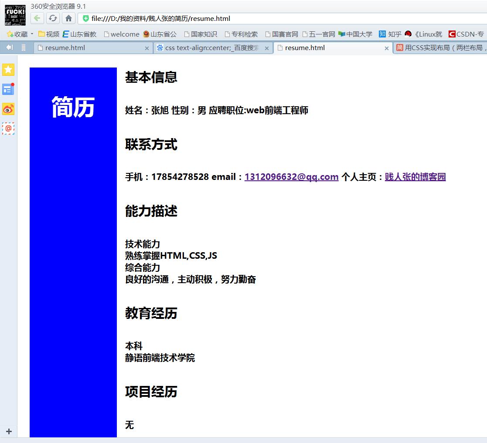Image resolution: width=487 pixels, height=443 pixels.
Task: Close the css text-align:center tab
Action: coord(267,48)
